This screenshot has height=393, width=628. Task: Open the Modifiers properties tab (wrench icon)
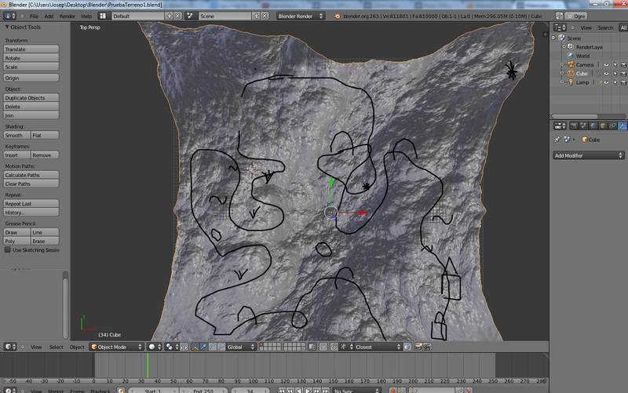pos(622,125)
